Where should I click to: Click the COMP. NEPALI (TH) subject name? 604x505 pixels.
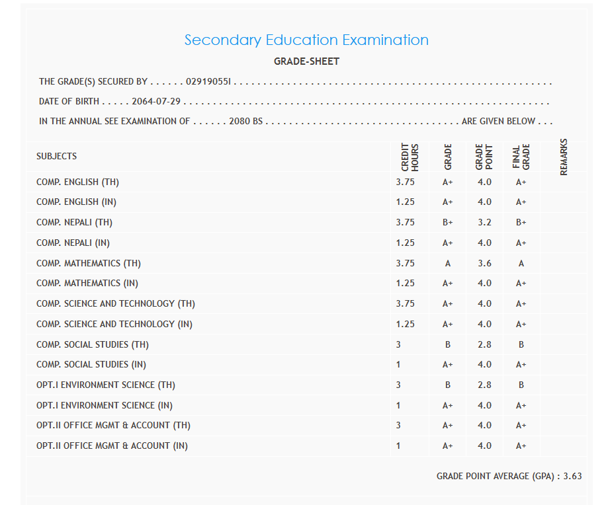[x=75, y=223]
